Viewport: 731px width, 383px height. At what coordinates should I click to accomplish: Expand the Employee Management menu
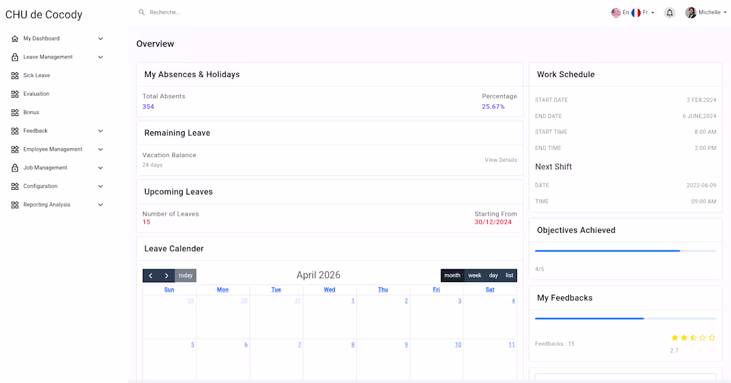[100, 149]
